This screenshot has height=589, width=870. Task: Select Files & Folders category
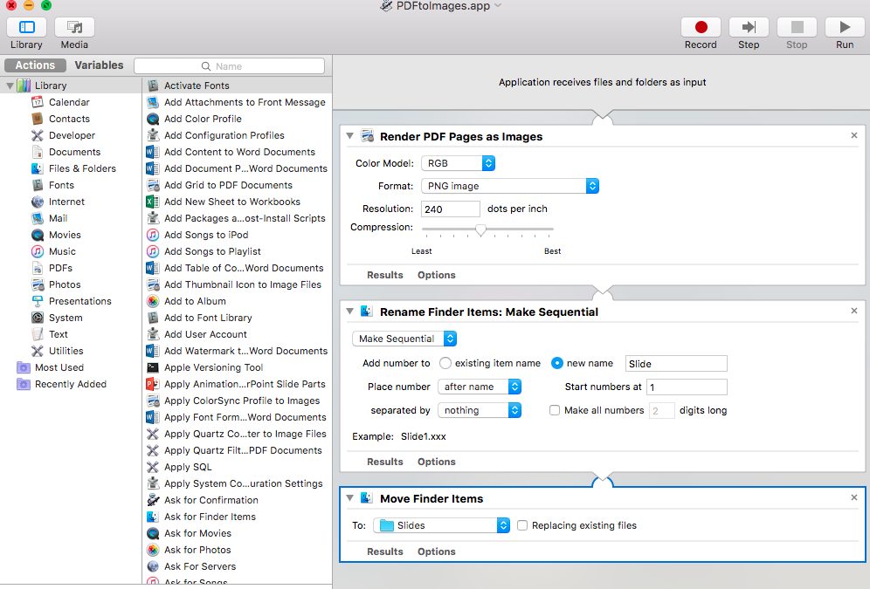point(82,168)
